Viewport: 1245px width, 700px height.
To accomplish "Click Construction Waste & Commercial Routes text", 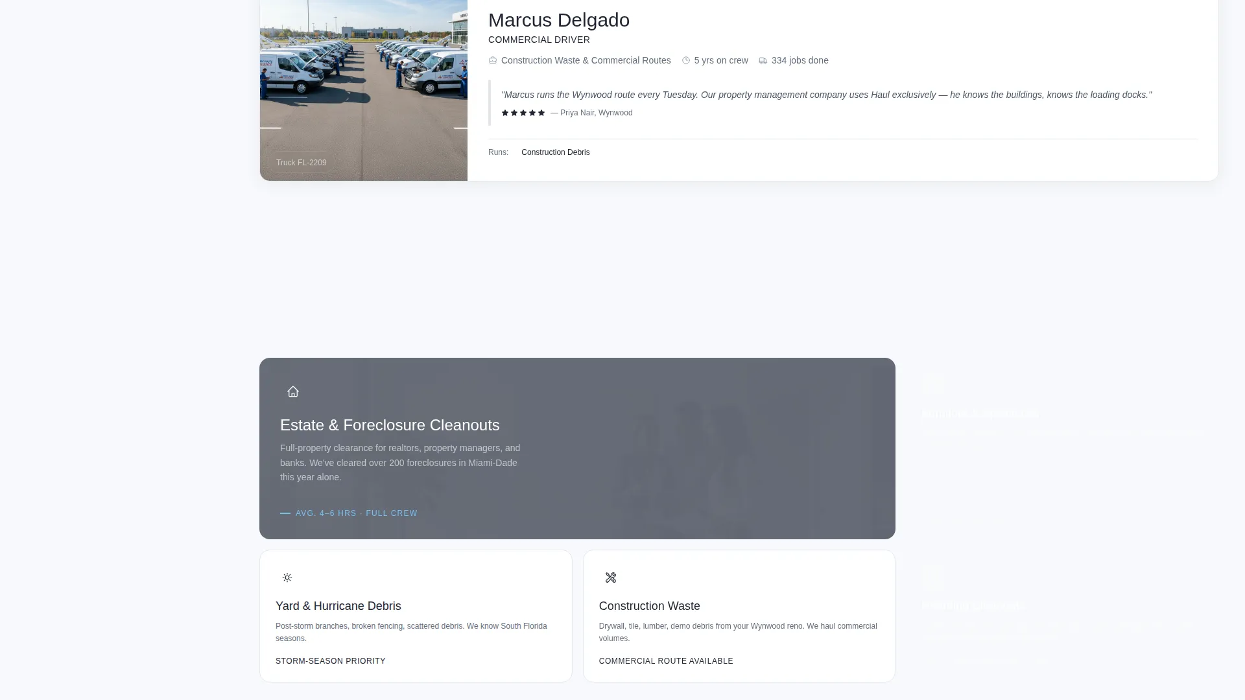I will 586,60.
